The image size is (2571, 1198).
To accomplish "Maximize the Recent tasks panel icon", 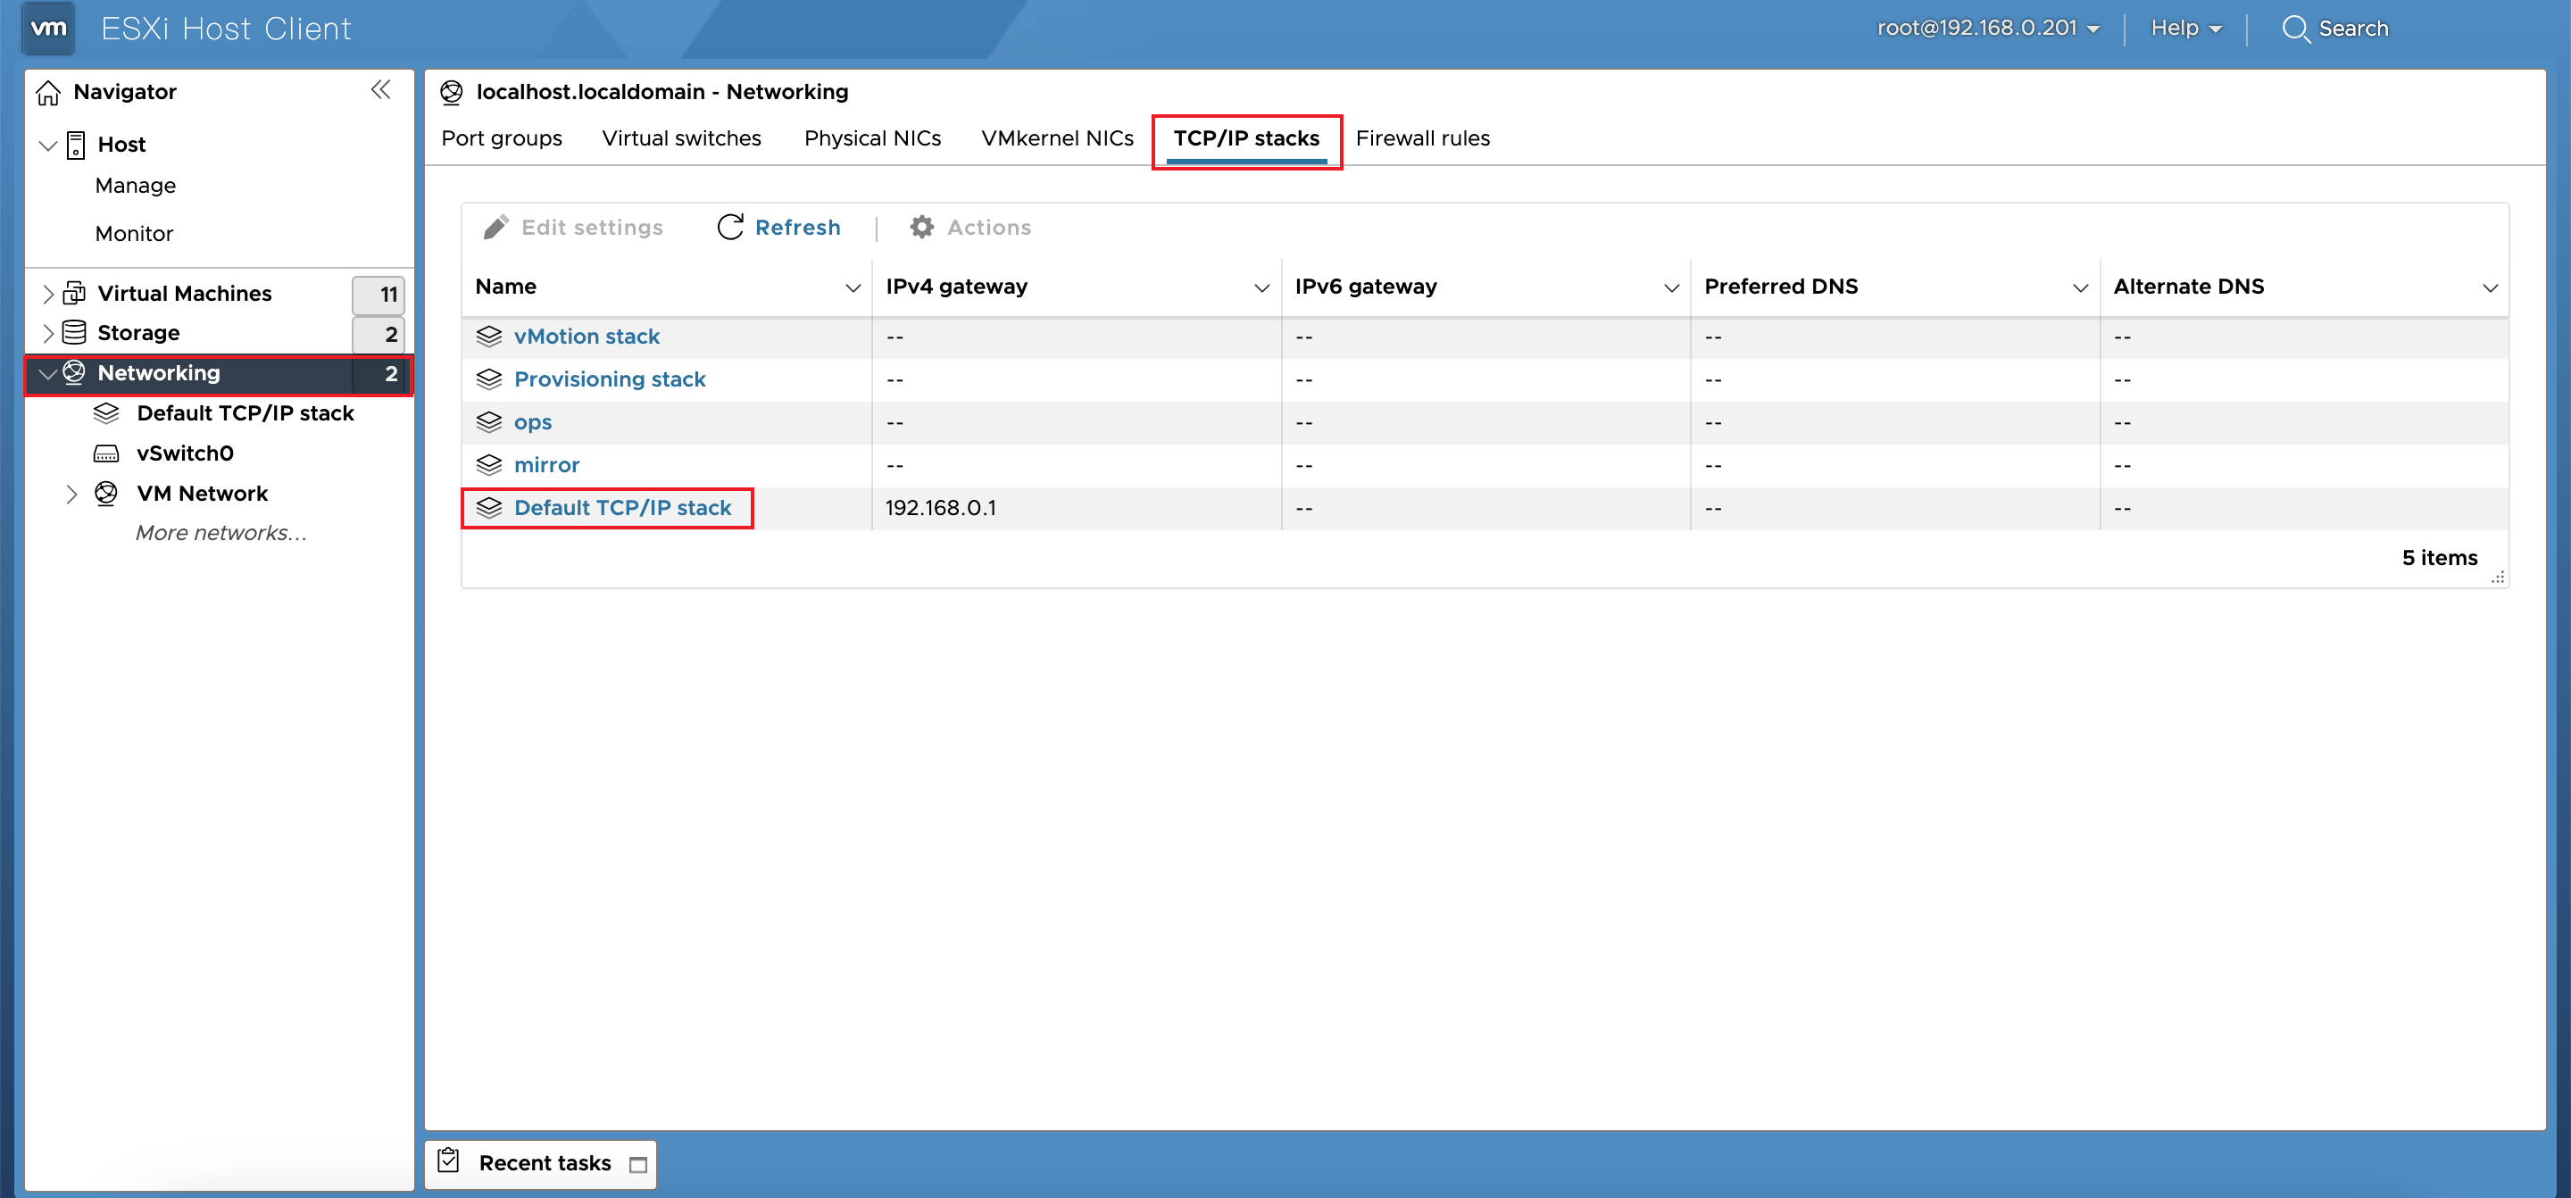I will coord(639,1164).
